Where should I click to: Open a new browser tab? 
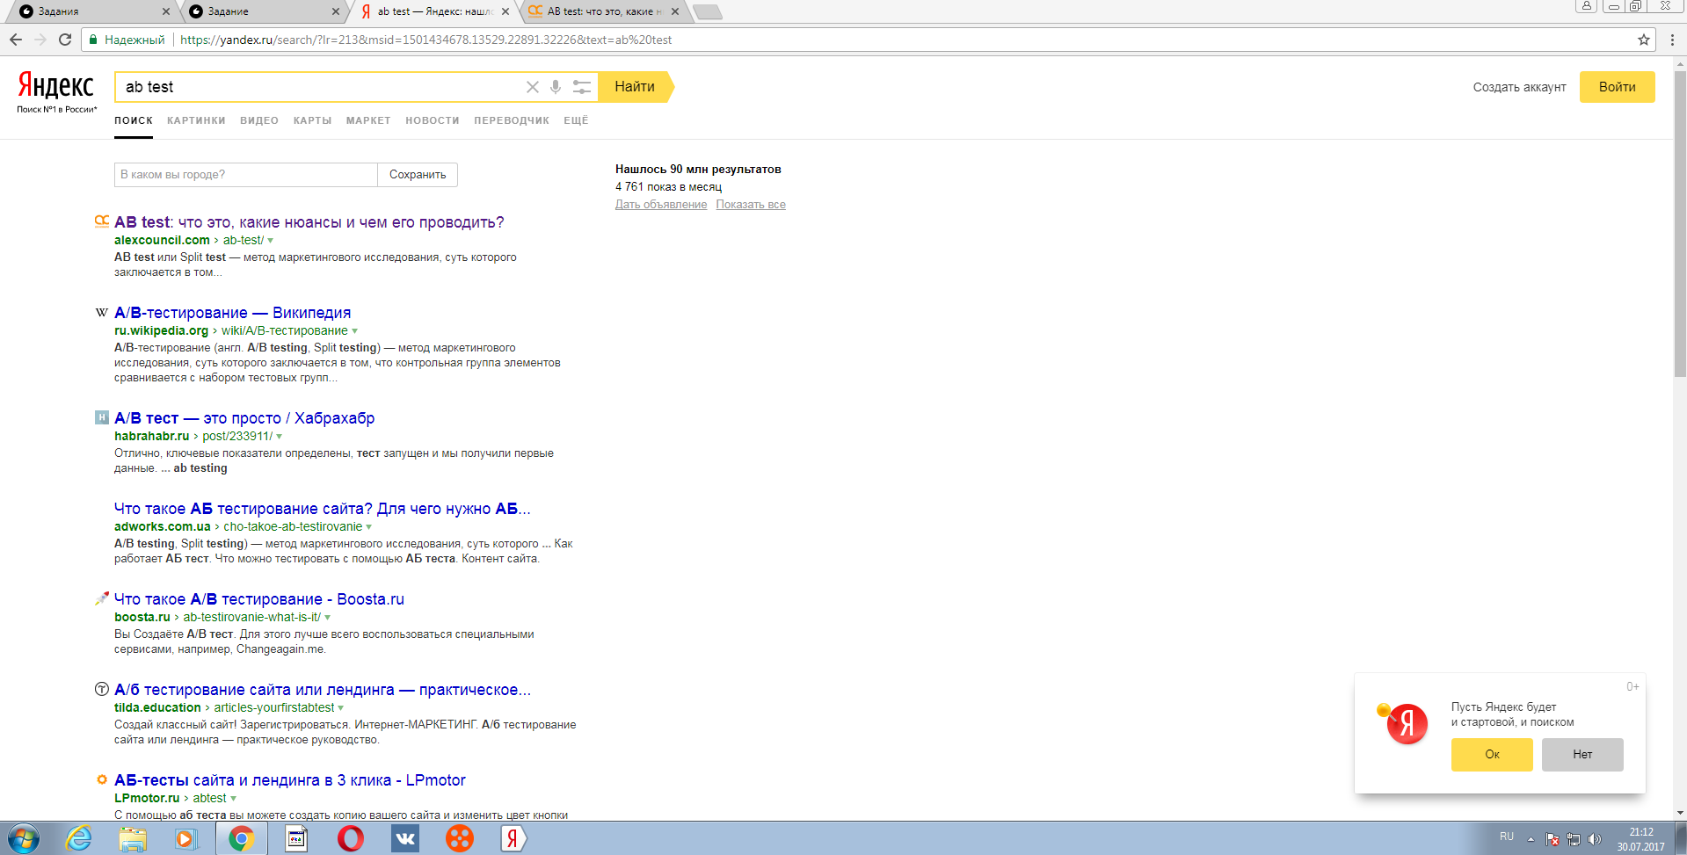707,11
